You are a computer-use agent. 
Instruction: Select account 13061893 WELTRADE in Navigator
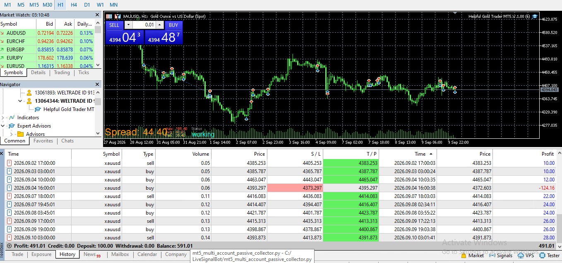[60, 93]
